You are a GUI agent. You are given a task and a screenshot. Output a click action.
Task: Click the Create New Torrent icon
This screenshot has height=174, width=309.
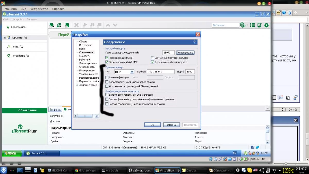tap(67, 25)
